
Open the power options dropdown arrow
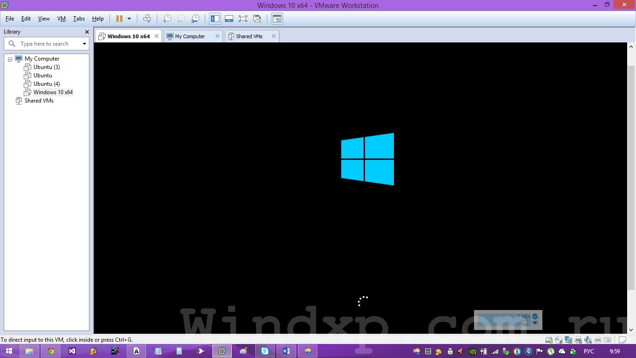(x=129, y=19)
